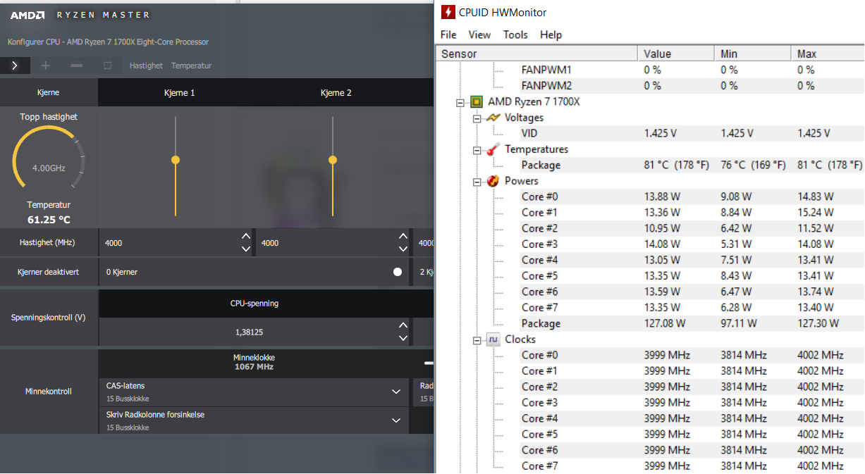Decrease Kjerne 2 speed with down arrow

[403, 249]
